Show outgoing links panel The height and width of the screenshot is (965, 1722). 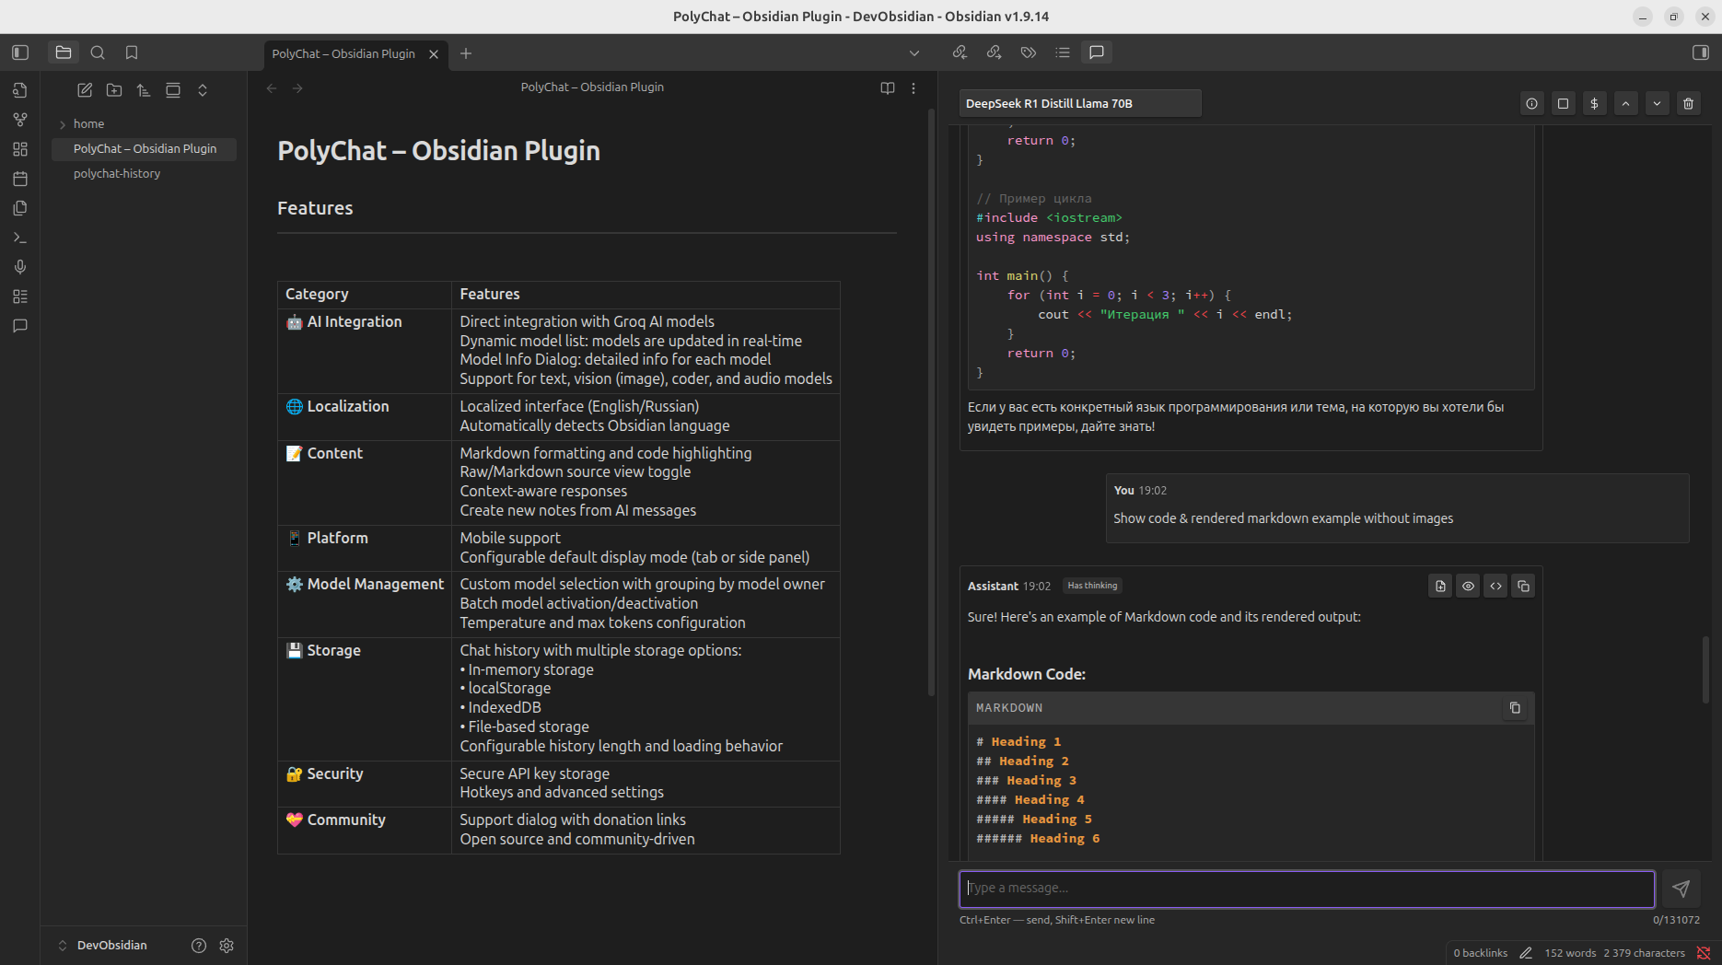click(x=994, y=52)
